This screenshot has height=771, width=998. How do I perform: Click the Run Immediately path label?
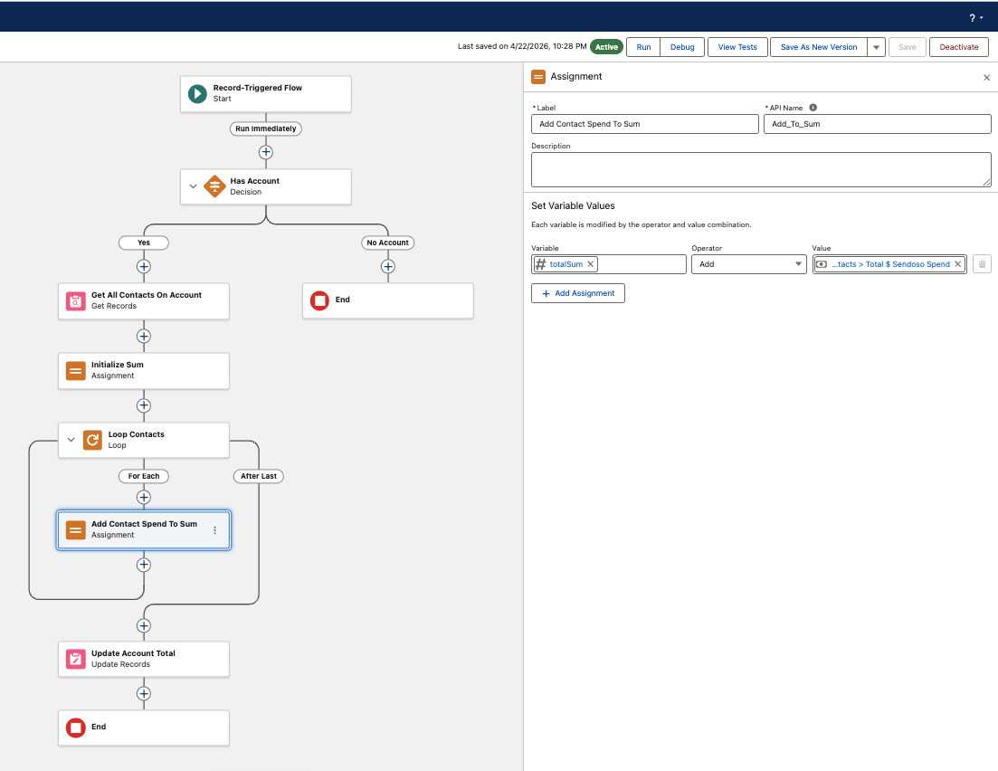(x=266, y=128)
